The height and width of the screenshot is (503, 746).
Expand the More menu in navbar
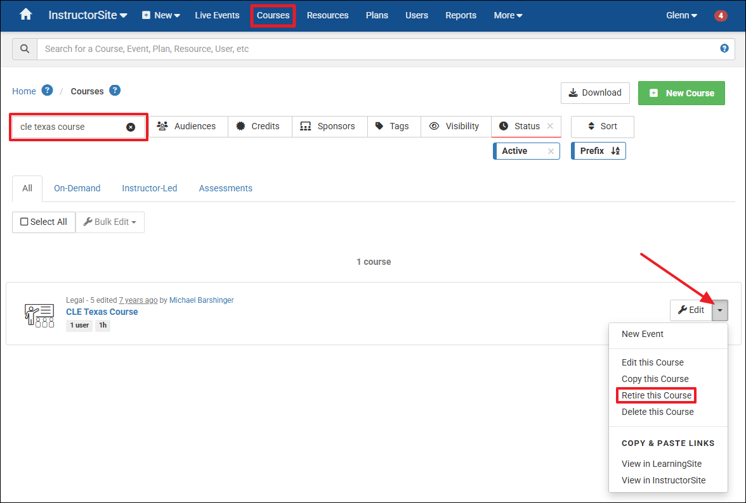click(x=507, y=15)
